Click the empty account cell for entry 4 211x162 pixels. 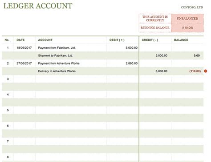[x=71, y=95]
